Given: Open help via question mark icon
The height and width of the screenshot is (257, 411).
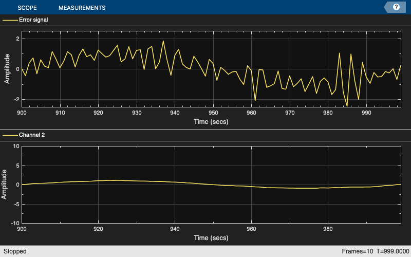Looking at the screenshot, I should [x=396, y=7].
